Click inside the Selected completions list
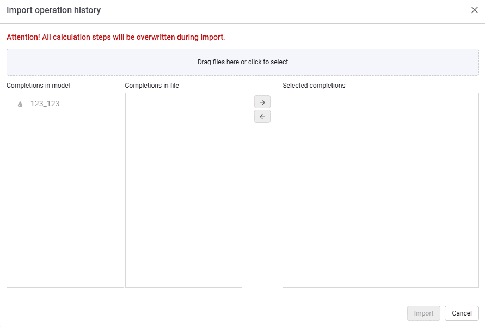The height and width of the screenshot is (327, 485). coord(381,190)
